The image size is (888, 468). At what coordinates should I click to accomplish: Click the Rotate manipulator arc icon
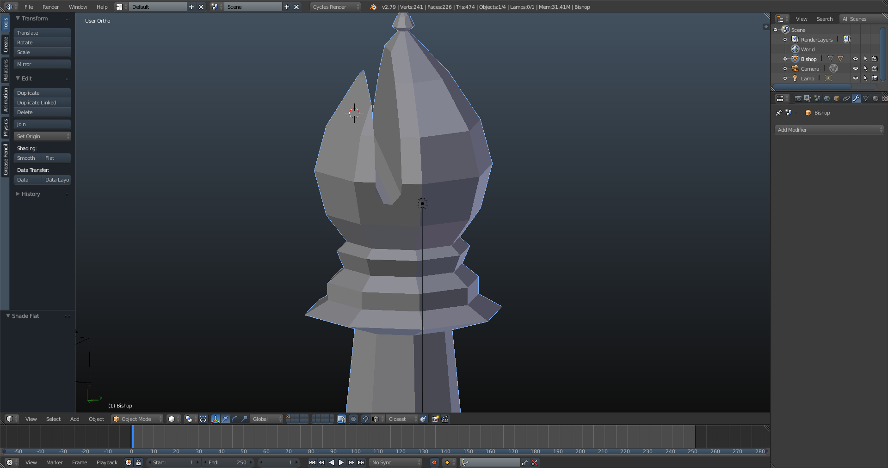click(x=235, y=419)
